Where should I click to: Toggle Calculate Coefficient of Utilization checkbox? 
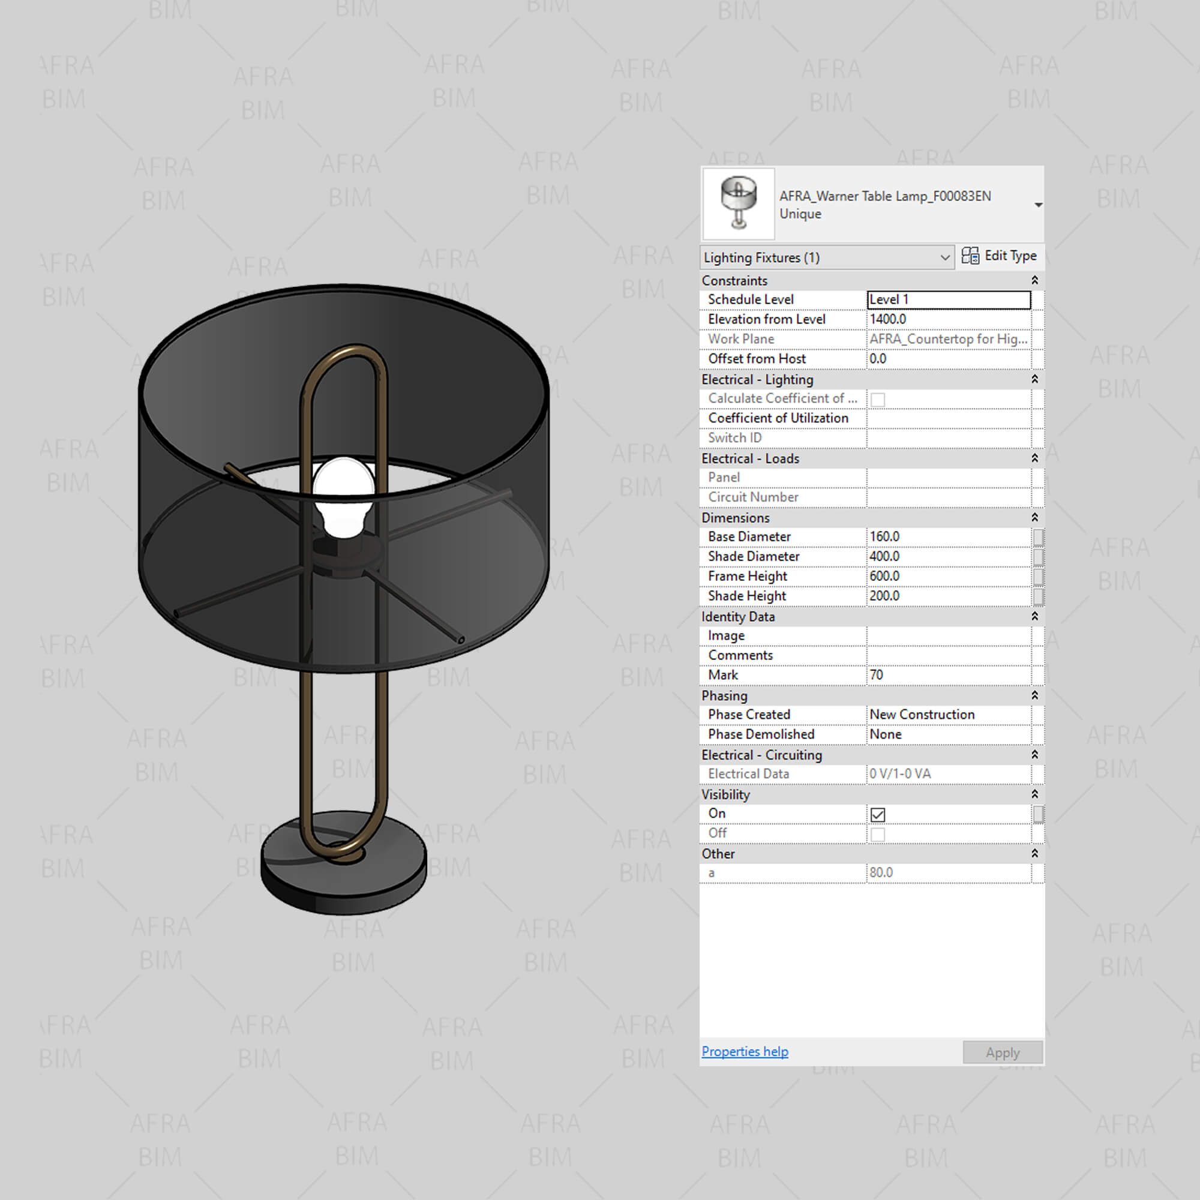point(878,400)
